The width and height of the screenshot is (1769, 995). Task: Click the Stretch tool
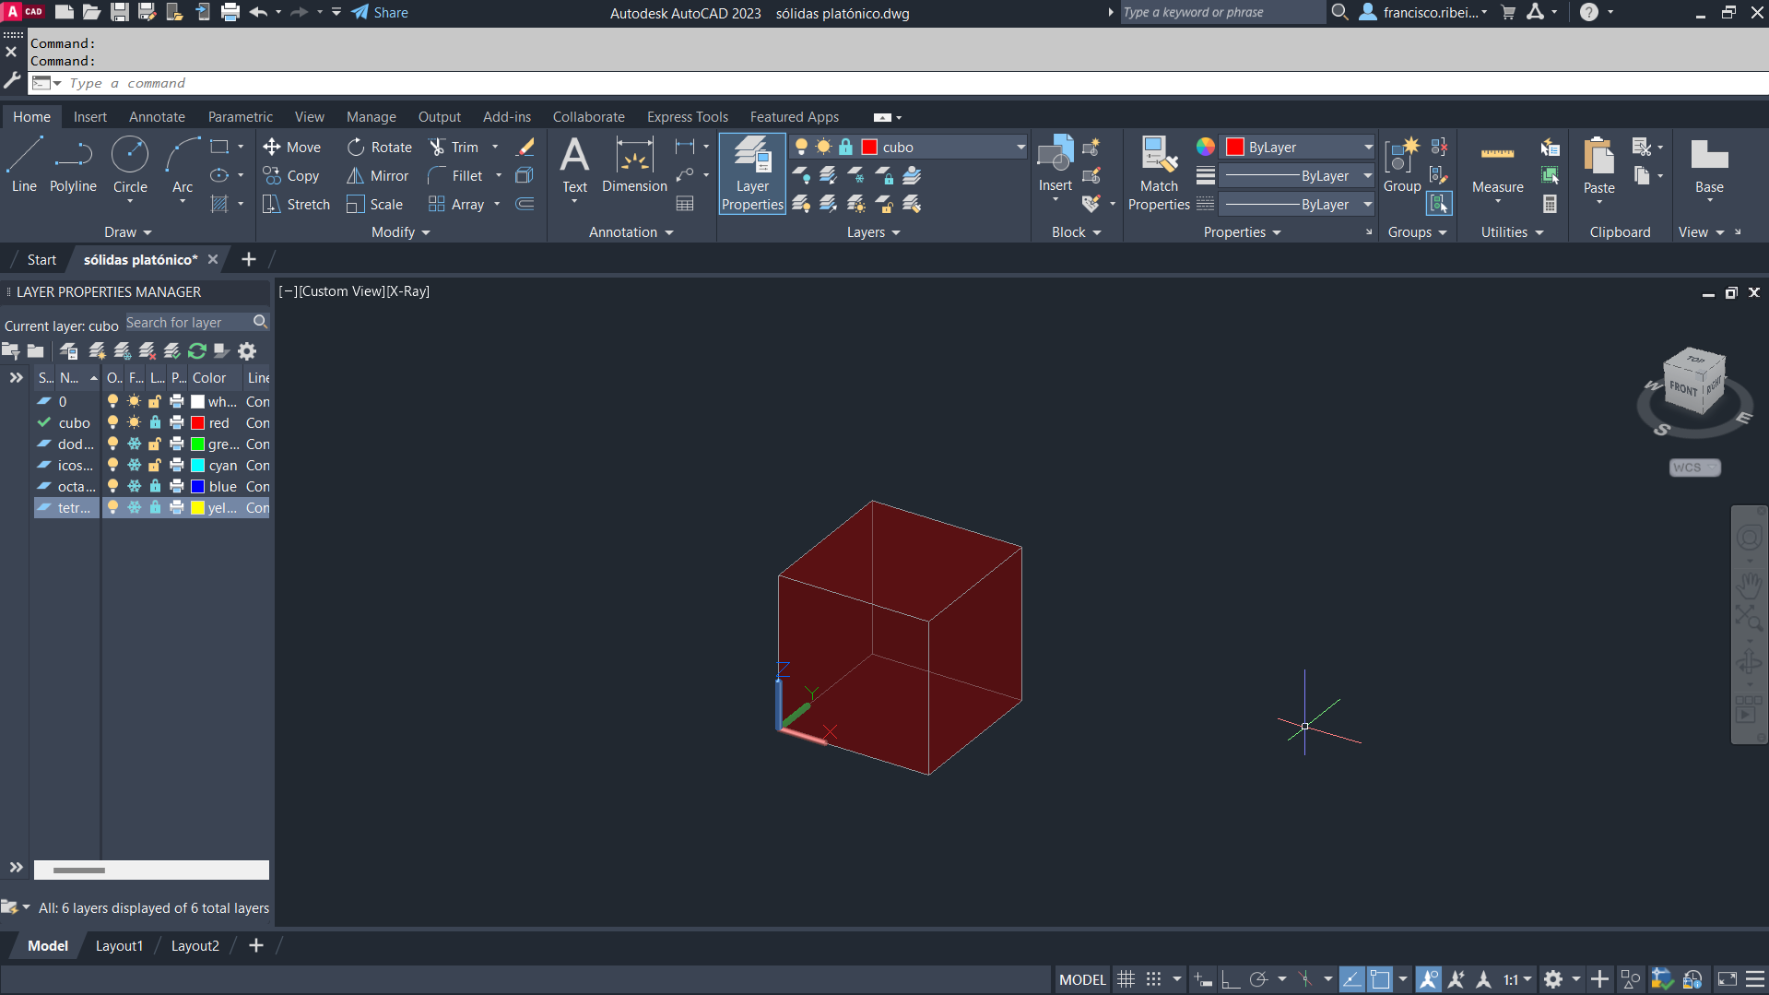296,205
